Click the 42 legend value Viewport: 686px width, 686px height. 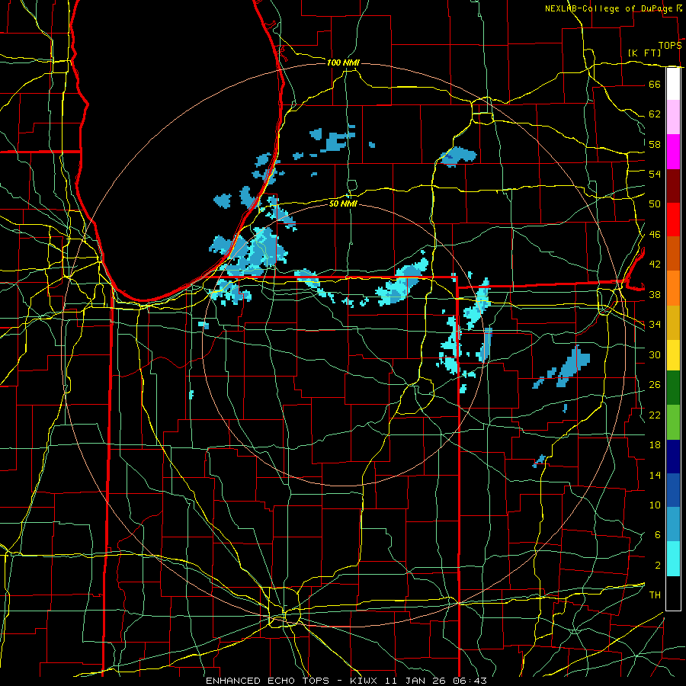point(655,264)
